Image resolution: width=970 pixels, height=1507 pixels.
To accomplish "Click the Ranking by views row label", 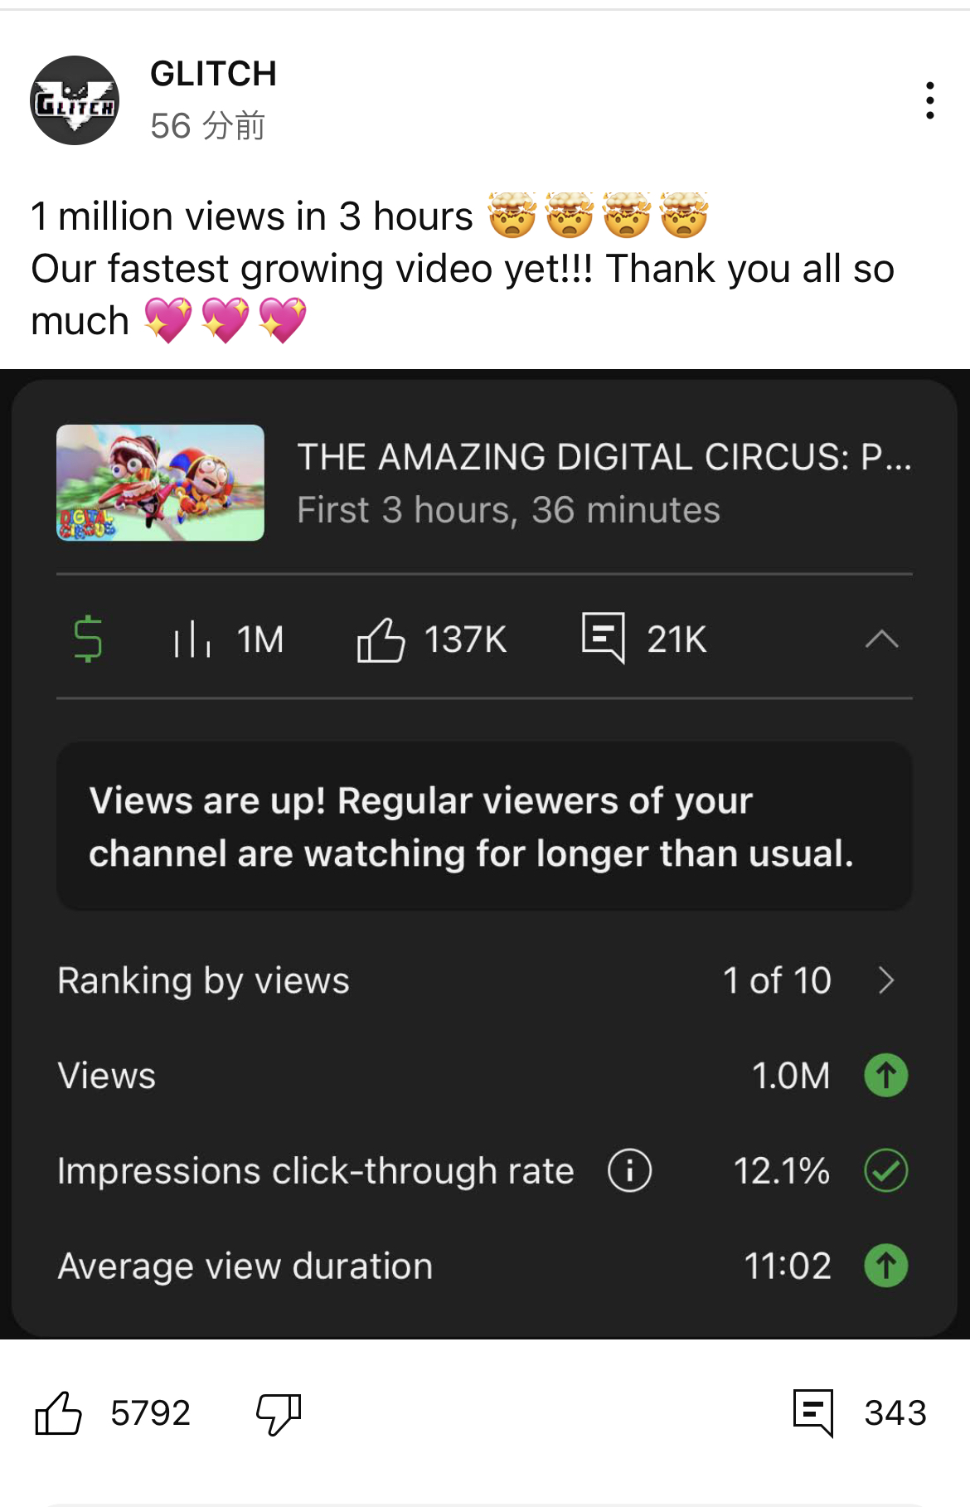I will coord(203,980).
